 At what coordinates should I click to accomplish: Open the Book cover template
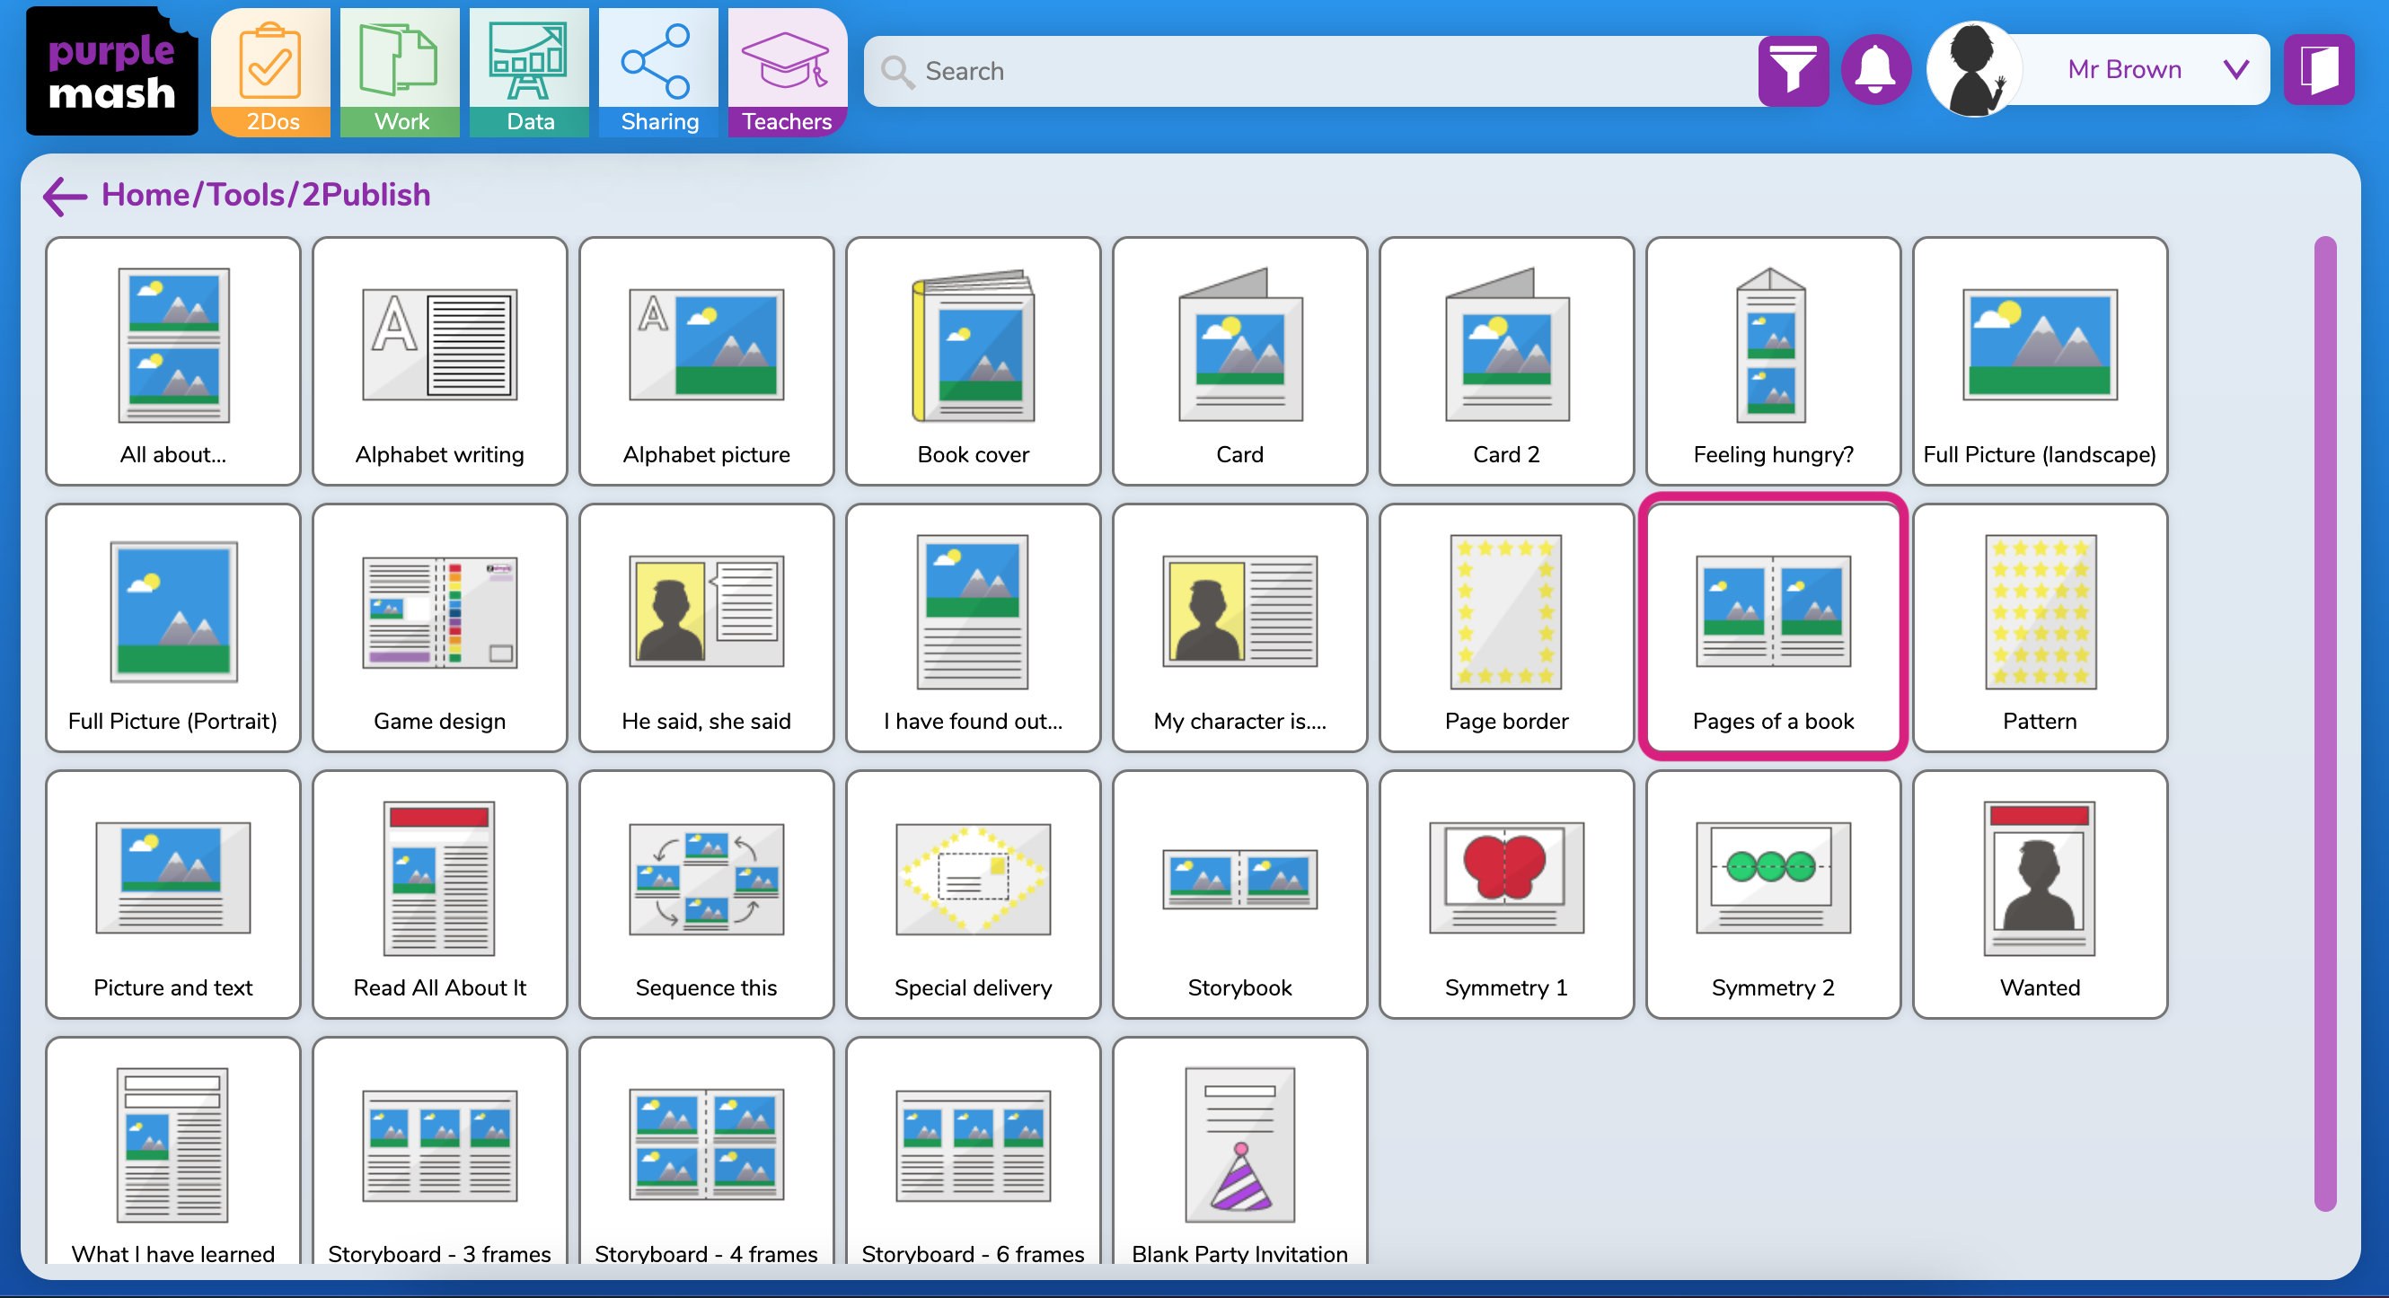[973, 361]
